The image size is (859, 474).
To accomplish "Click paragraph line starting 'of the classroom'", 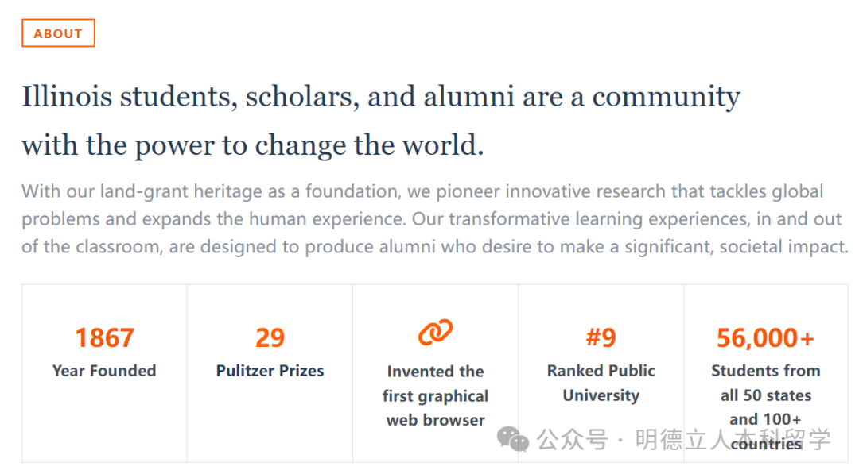I will (x=435, y=247).
